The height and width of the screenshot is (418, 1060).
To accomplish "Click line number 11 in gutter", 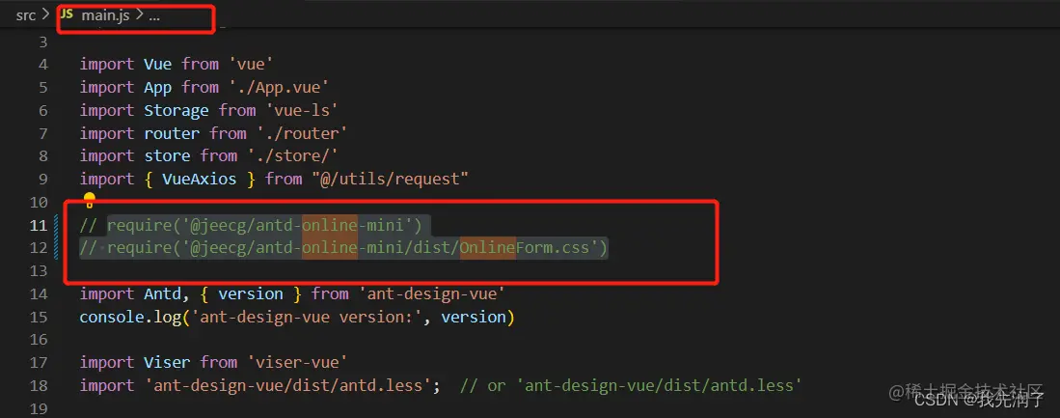I will [39, 225].
